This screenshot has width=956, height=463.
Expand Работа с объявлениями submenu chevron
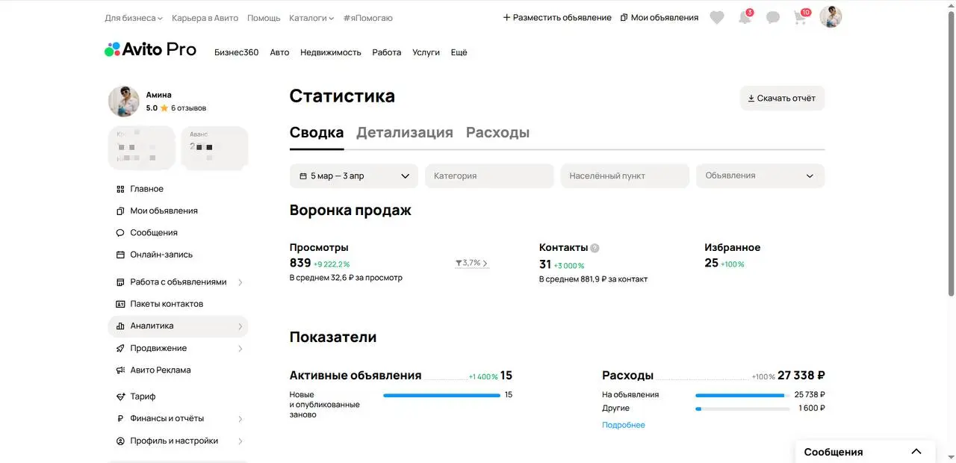click(x=240, y=282)
